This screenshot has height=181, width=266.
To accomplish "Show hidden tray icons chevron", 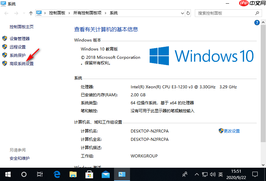I will point(197,174).
